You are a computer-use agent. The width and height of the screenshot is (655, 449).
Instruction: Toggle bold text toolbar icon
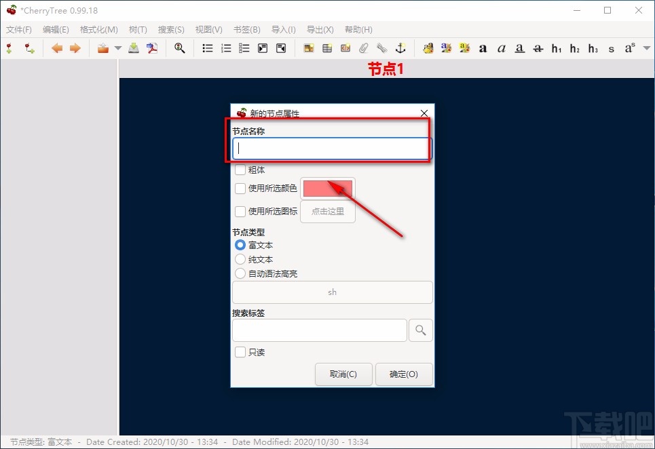[483, 48]
